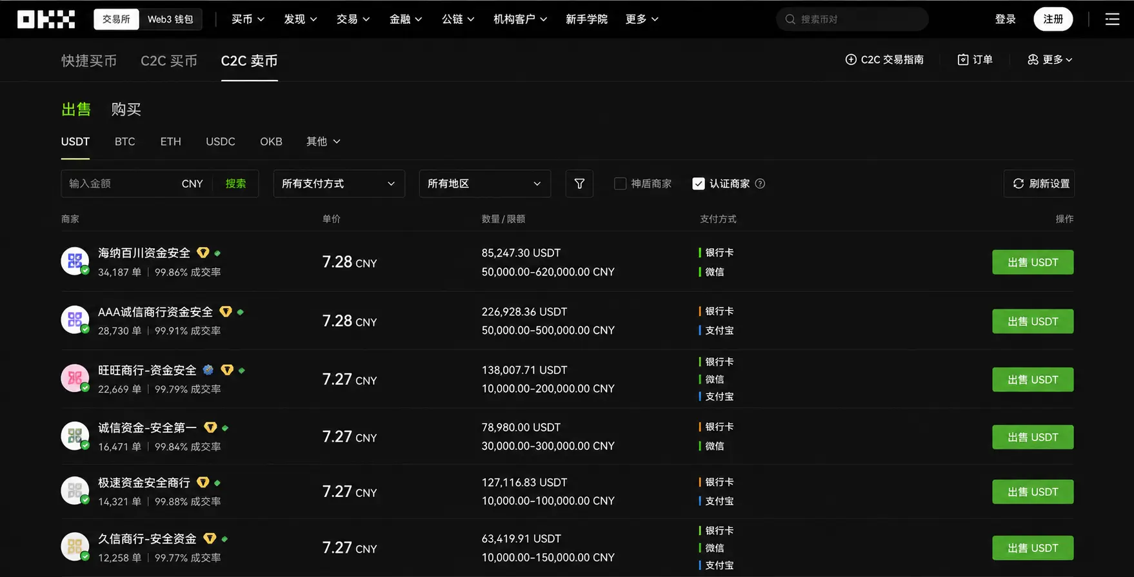1134x577 pixels.
Task: Expand the 买币 menu
Action: [248, 19]
